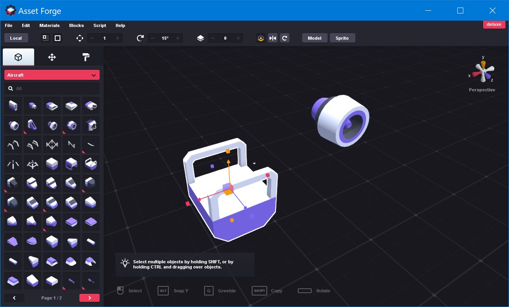Switch to the Blocks cube tab
This screenshot has height=307, width=509.
[x=18, y=57]
